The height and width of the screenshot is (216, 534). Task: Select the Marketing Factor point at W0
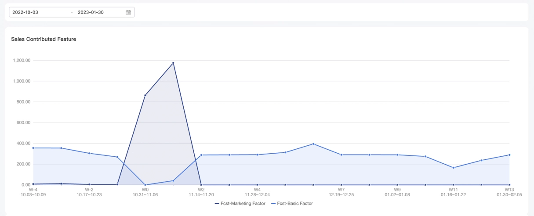pyautogui.click(x=145, y=95)
